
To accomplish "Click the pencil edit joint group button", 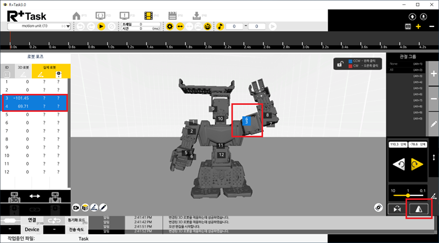I will coord(434,124).
